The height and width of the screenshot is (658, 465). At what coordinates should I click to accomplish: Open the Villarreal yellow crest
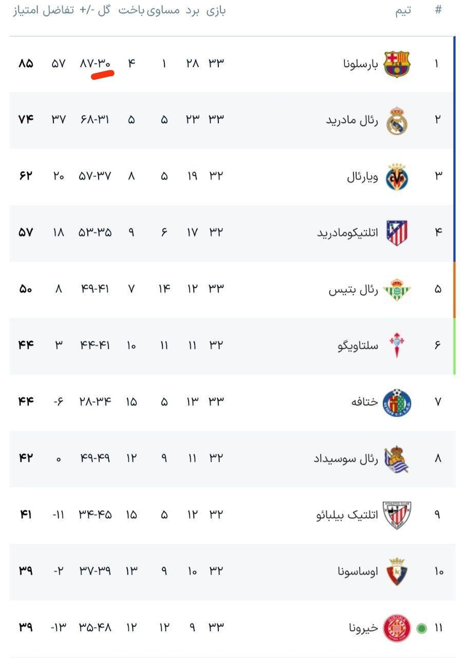pyautogui.click(x=397, y=177)
